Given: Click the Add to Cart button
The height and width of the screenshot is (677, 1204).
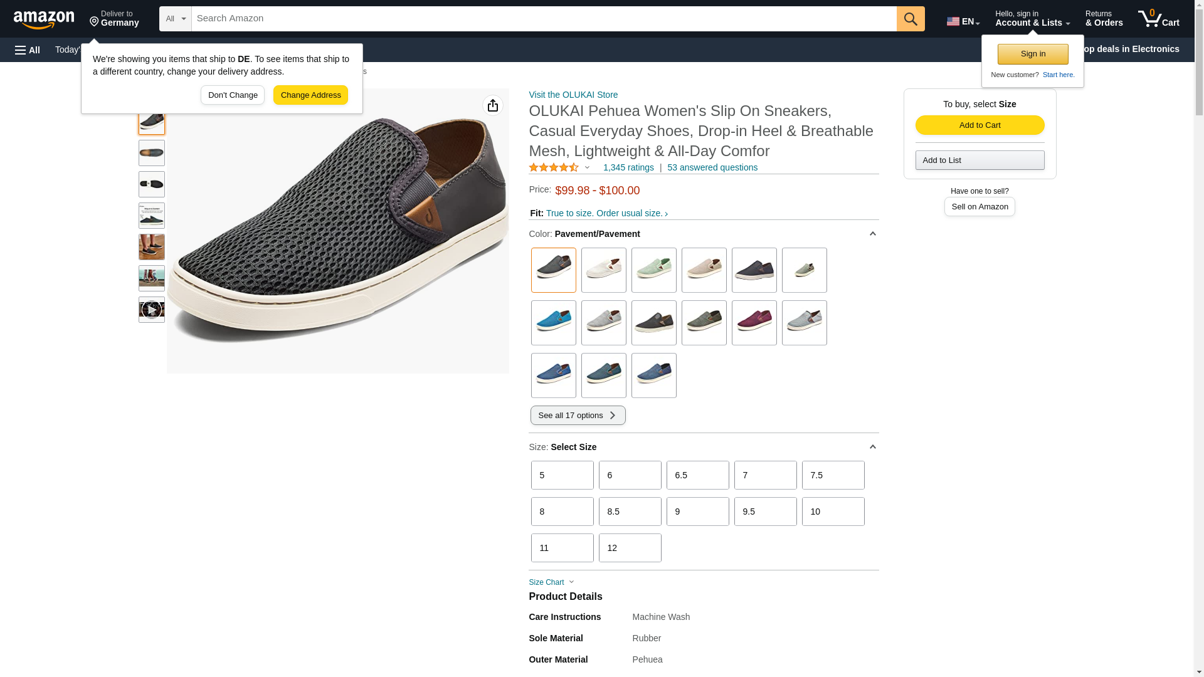Looking at the screenshot, I should [x=980, y=125].
